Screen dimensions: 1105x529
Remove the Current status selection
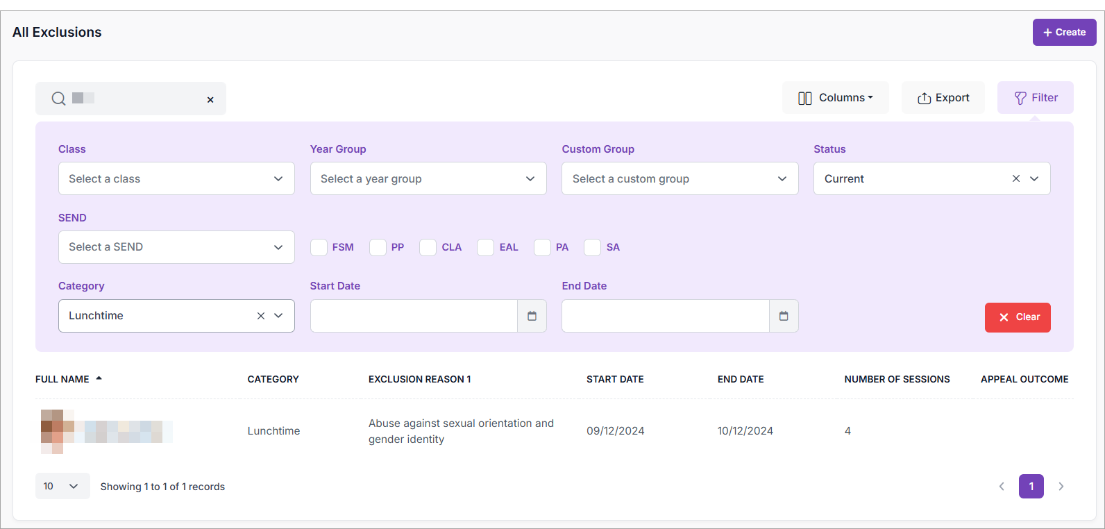1015,178
